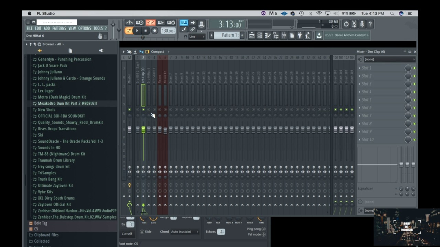Open the ADD menu

[47, 28]
